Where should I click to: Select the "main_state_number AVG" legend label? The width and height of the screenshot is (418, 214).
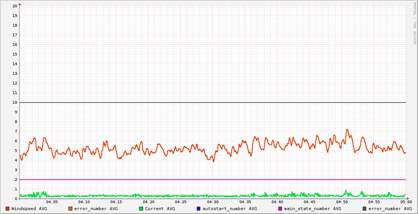(313, 209)
